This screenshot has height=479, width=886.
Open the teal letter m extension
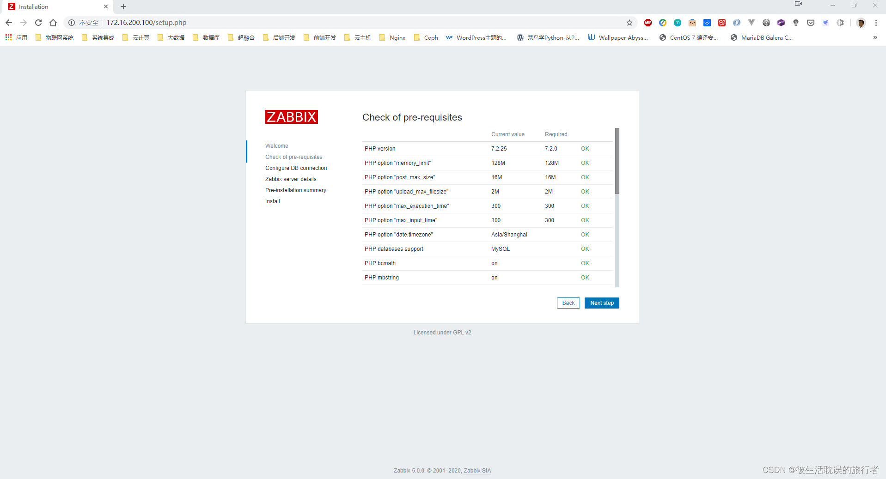[x=678, y=23]
